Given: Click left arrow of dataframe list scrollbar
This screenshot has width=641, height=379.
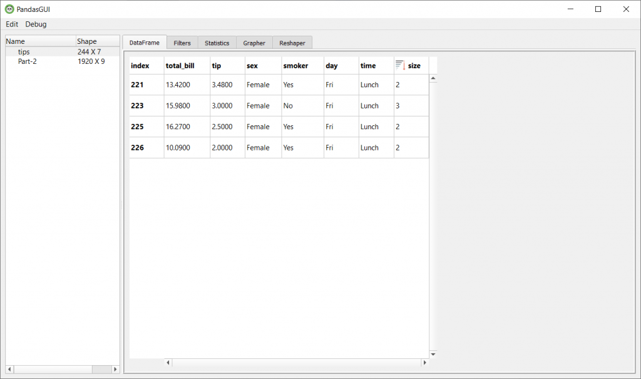Looking at the screenshot, I should (9, 370).
